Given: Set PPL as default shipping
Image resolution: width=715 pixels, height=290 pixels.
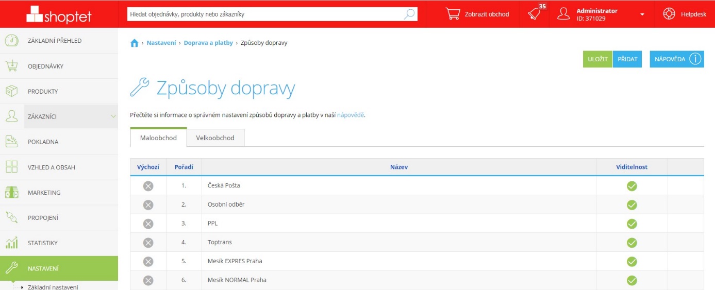Looking at the screenshot, I should coord(148,224).
